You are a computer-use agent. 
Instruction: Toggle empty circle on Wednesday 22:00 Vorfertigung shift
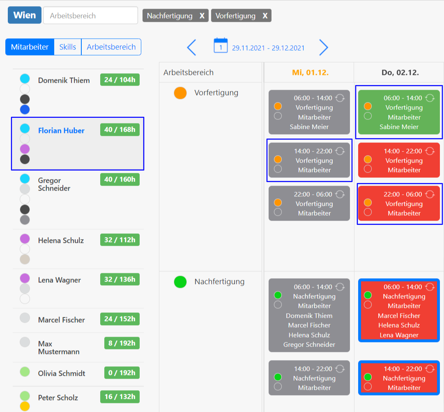click(278, 212)
